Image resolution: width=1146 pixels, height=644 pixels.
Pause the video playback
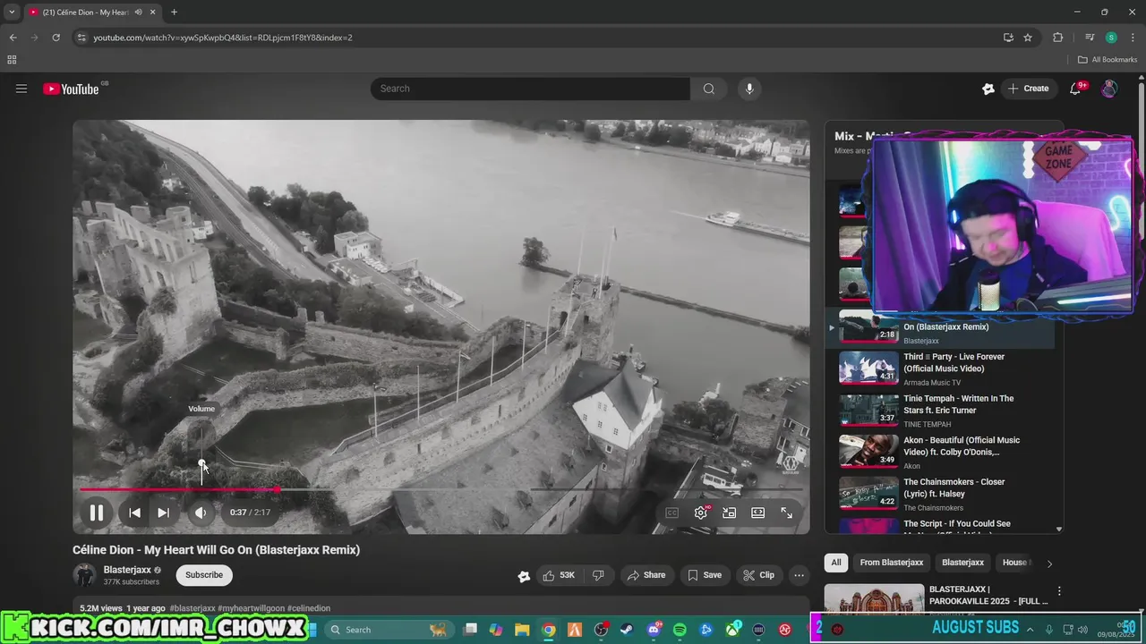pyautogui.click(x=96, y=513)
